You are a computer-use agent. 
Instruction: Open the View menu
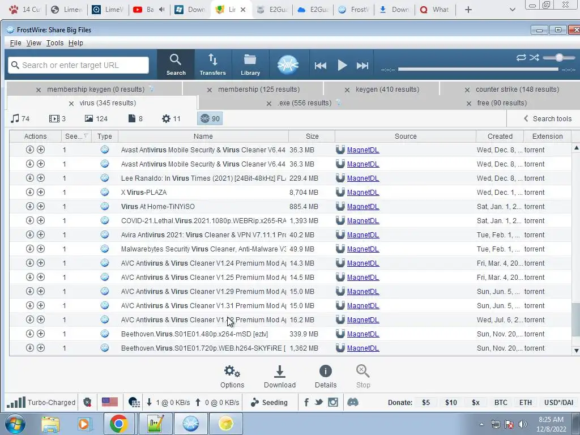(x=33, y=43)
